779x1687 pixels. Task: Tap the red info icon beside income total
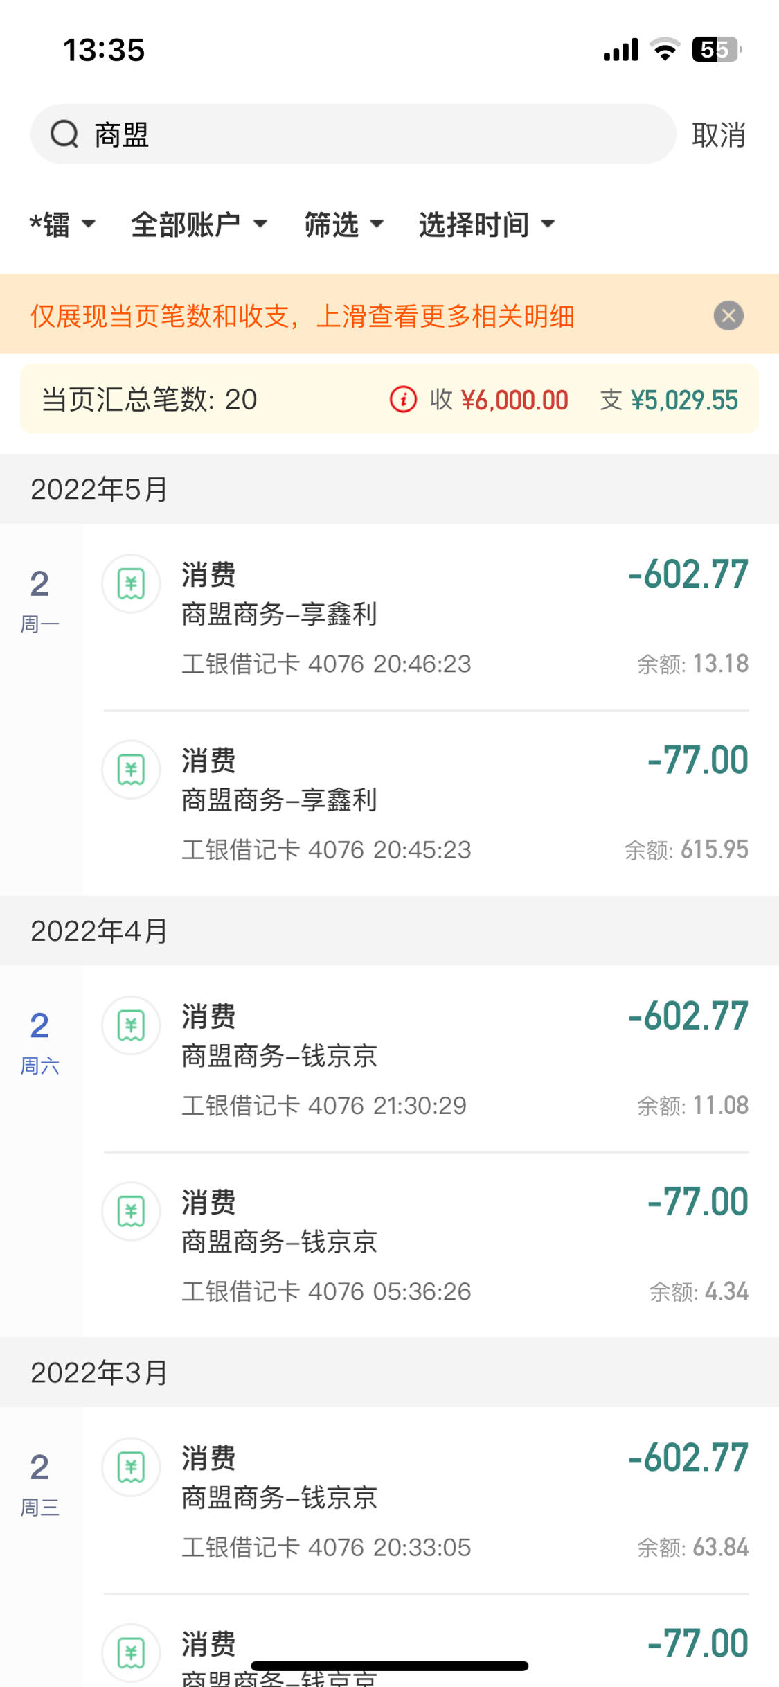pyautogui.click(x=403, y=400)
